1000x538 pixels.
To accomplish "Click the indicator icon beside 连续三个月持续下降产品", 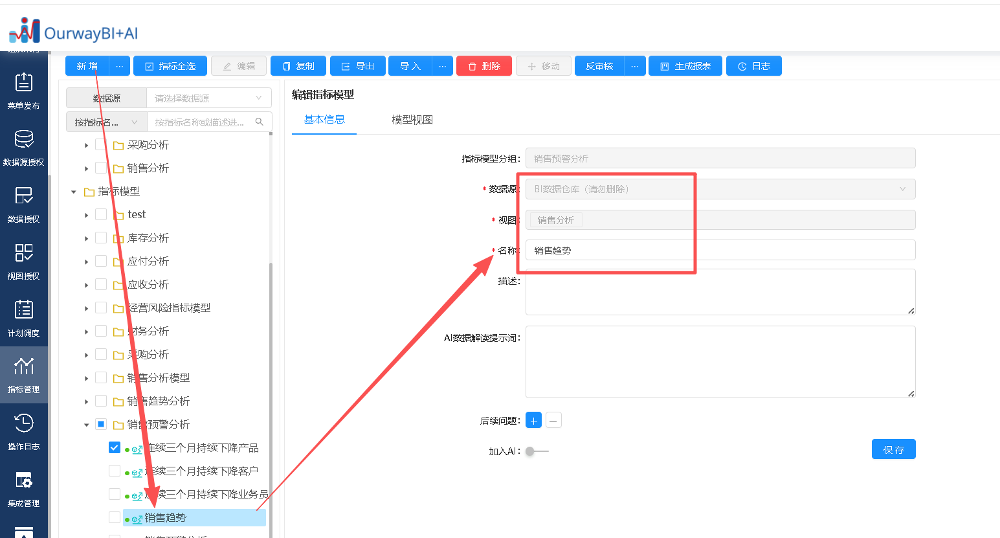I will (137, 449).
